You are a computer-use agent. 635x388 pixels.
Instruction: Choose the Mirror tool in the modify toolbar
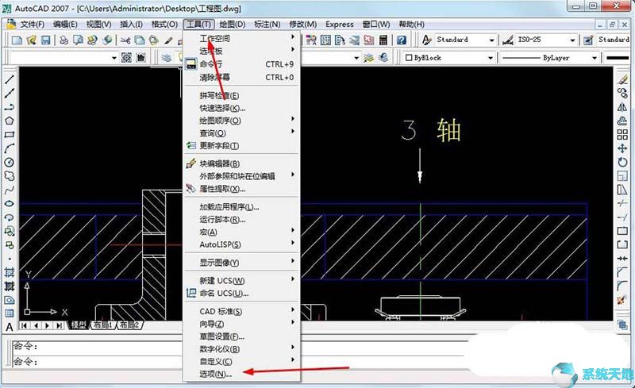[x=622, y=107]
